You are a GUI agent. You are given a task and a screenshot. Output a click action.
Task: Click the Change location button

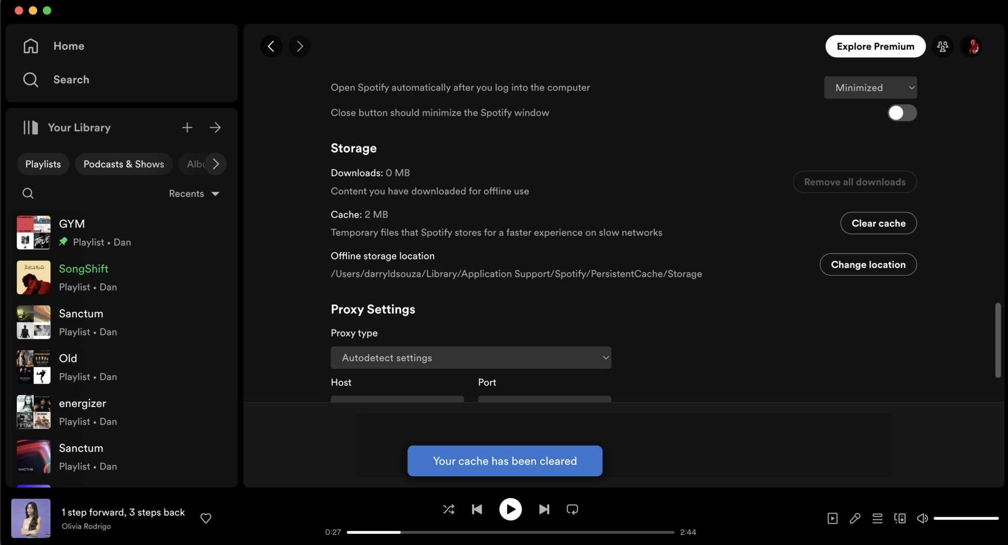[x=868, y=265]
